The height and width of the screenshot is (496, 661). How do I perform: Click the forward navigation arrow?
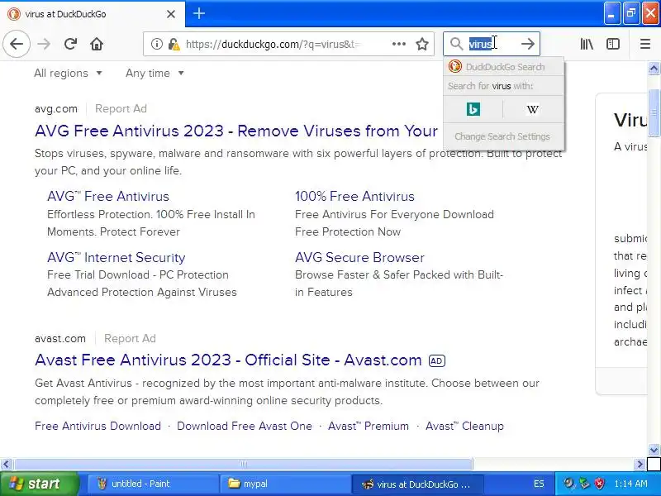tap(44, 44)
